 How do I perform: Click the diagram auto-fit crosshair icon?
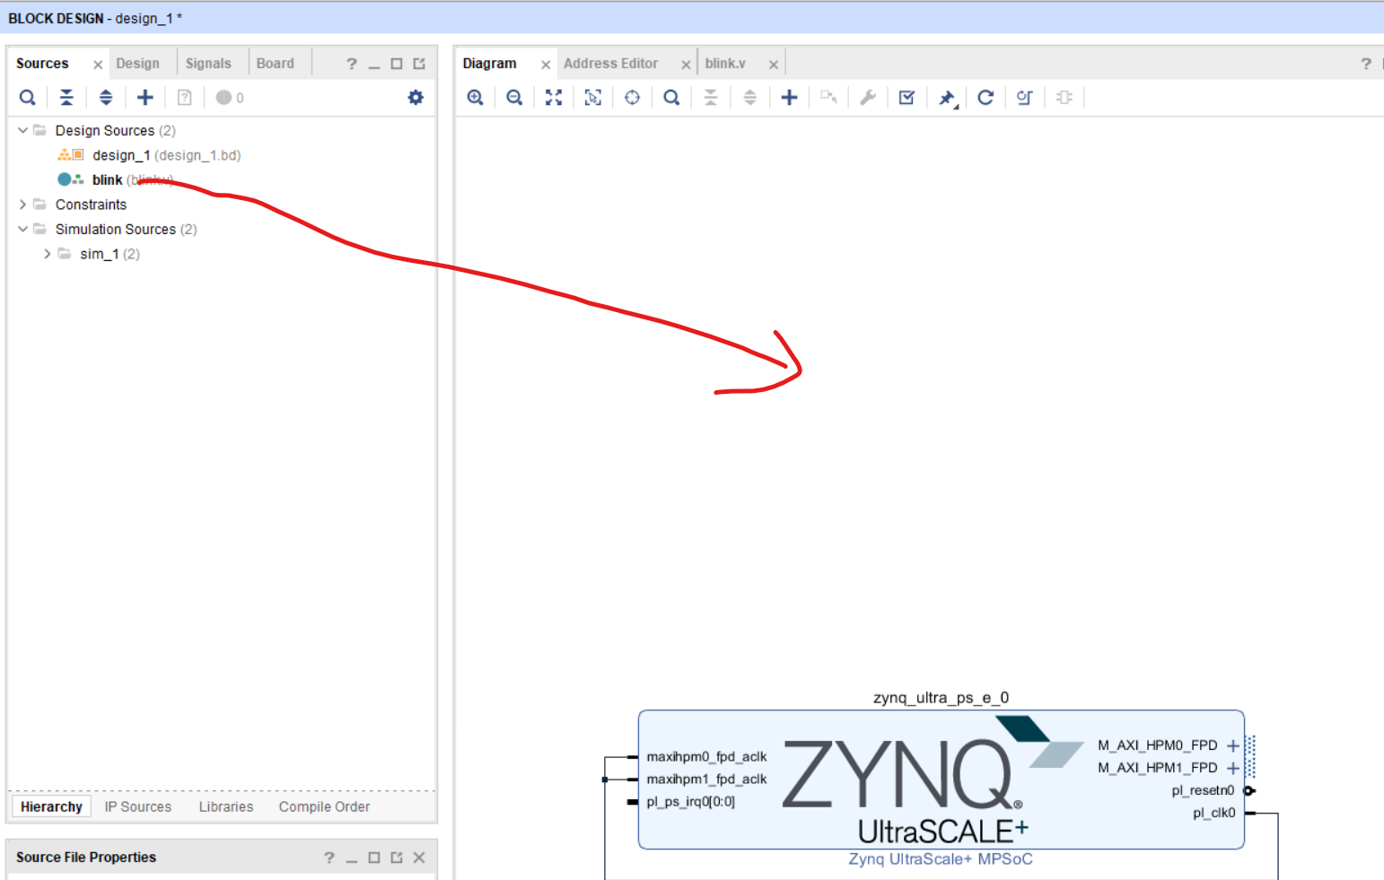tap(633, 98)
